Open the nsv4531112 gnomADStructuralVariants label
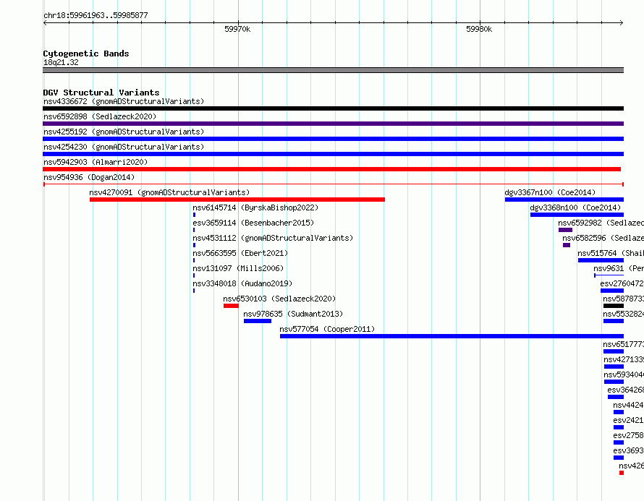644x501 pixels. (273, 238)
